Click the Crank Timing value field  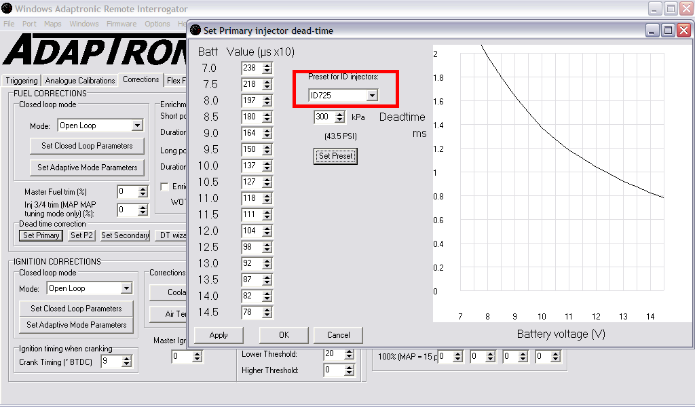pyautogui.click(x=109, y=362)
